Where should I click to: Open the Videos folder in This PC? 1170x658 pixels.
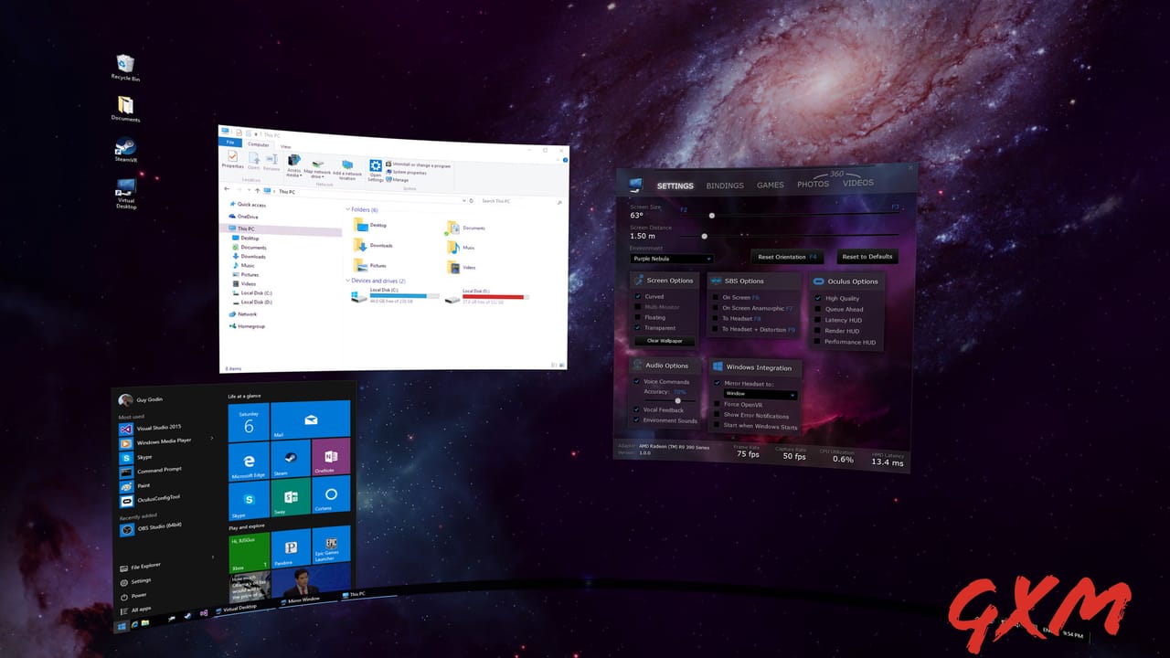click(x=462, y=267)
